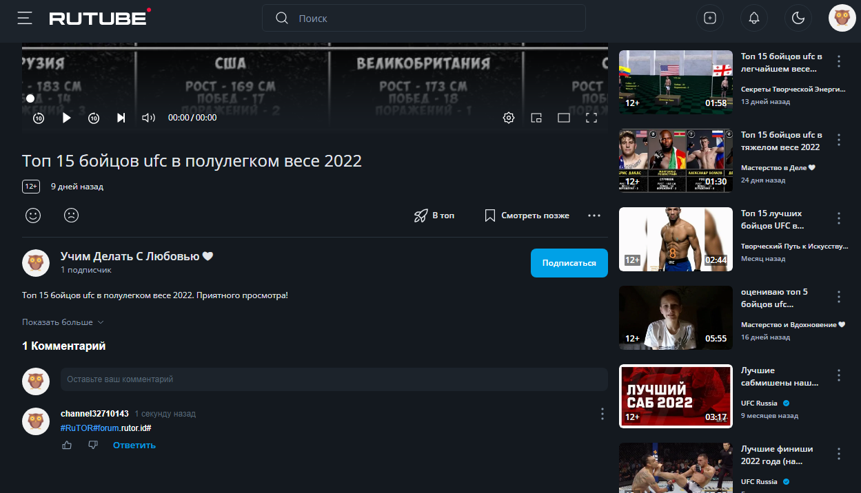
Task: Open options for 'Топ 15 бойцов ufc в легчайшем'
Action: [839, 61]
